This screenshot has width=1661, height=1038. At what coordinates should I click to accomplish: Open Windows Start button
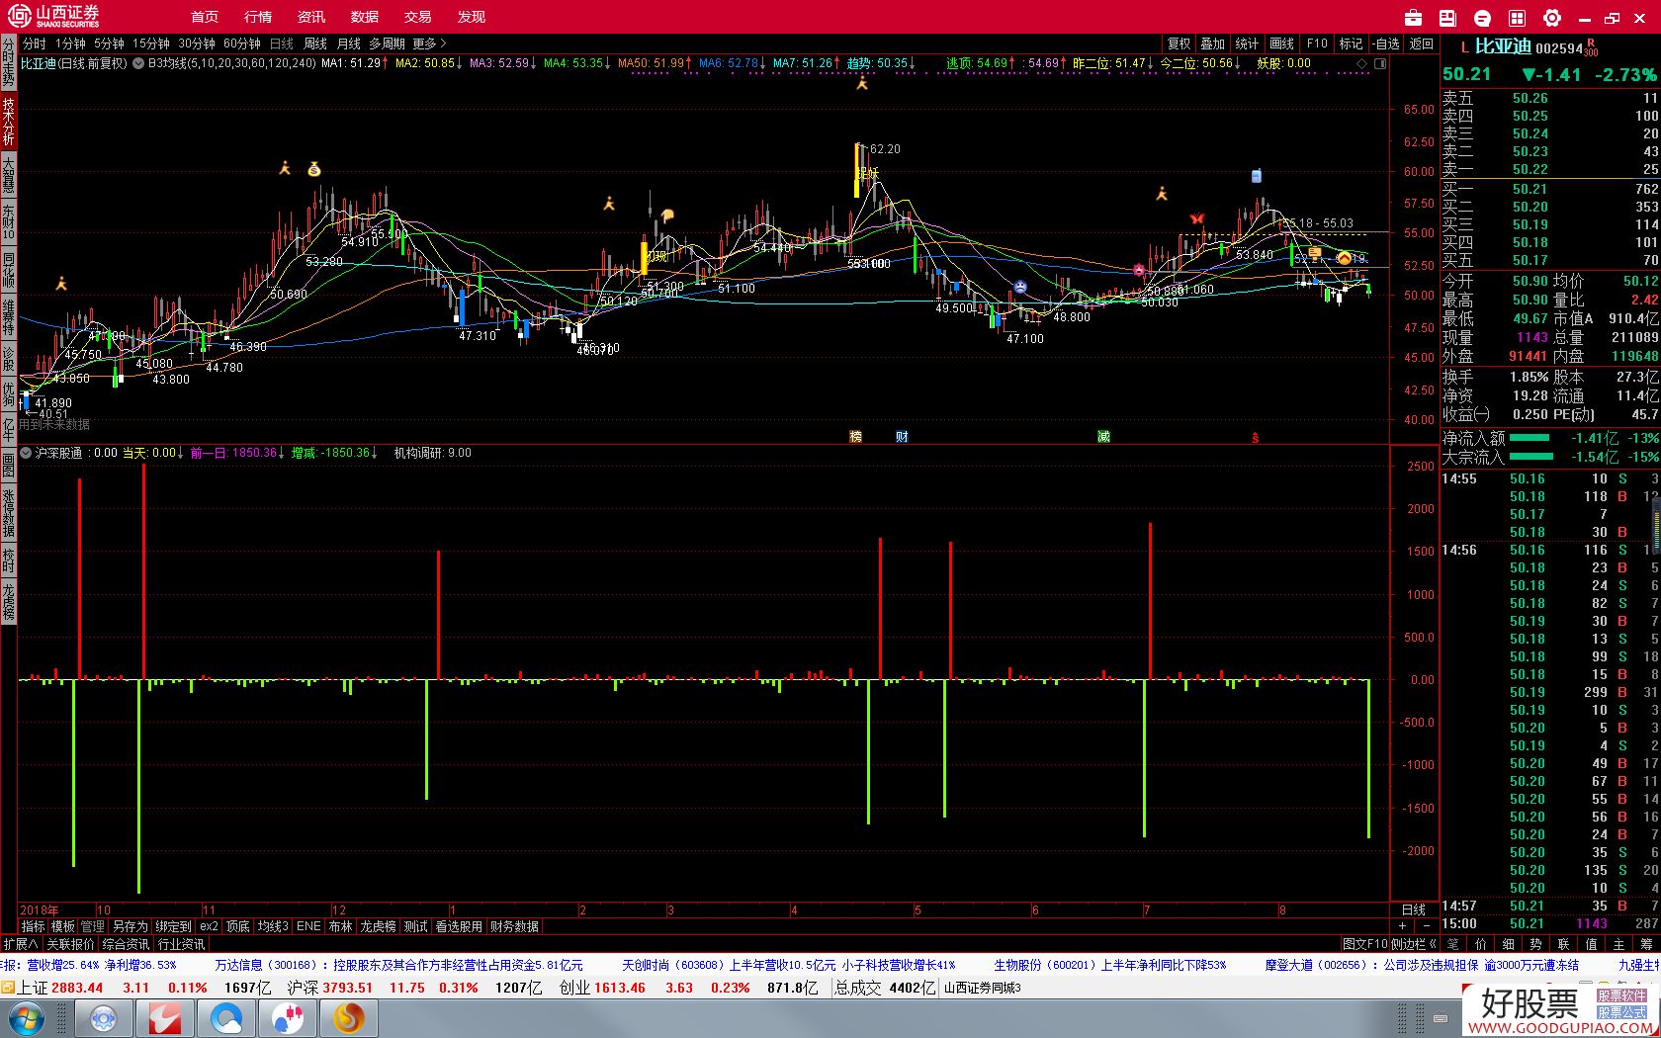pyautogui.click(x=27, y=1018)
